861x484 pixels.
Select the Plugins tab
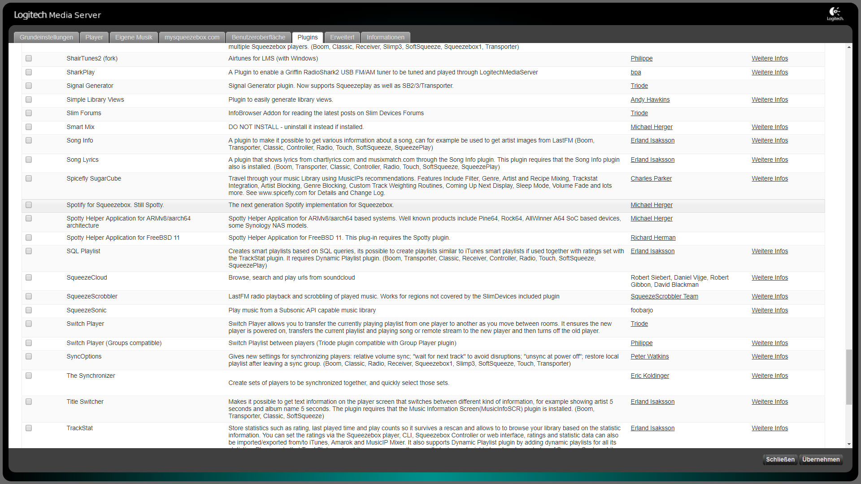tap(308, 37)
